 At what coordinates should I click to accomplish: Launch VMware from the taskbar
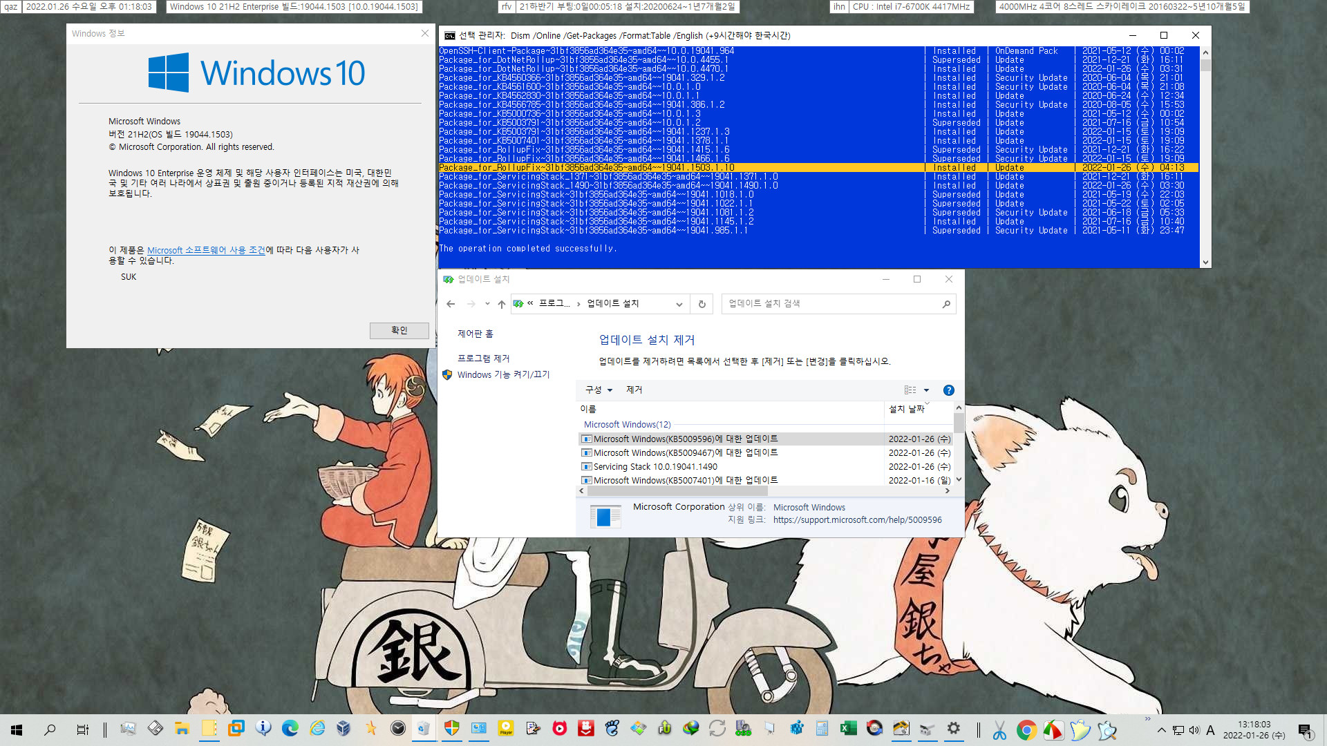point(236,729)
